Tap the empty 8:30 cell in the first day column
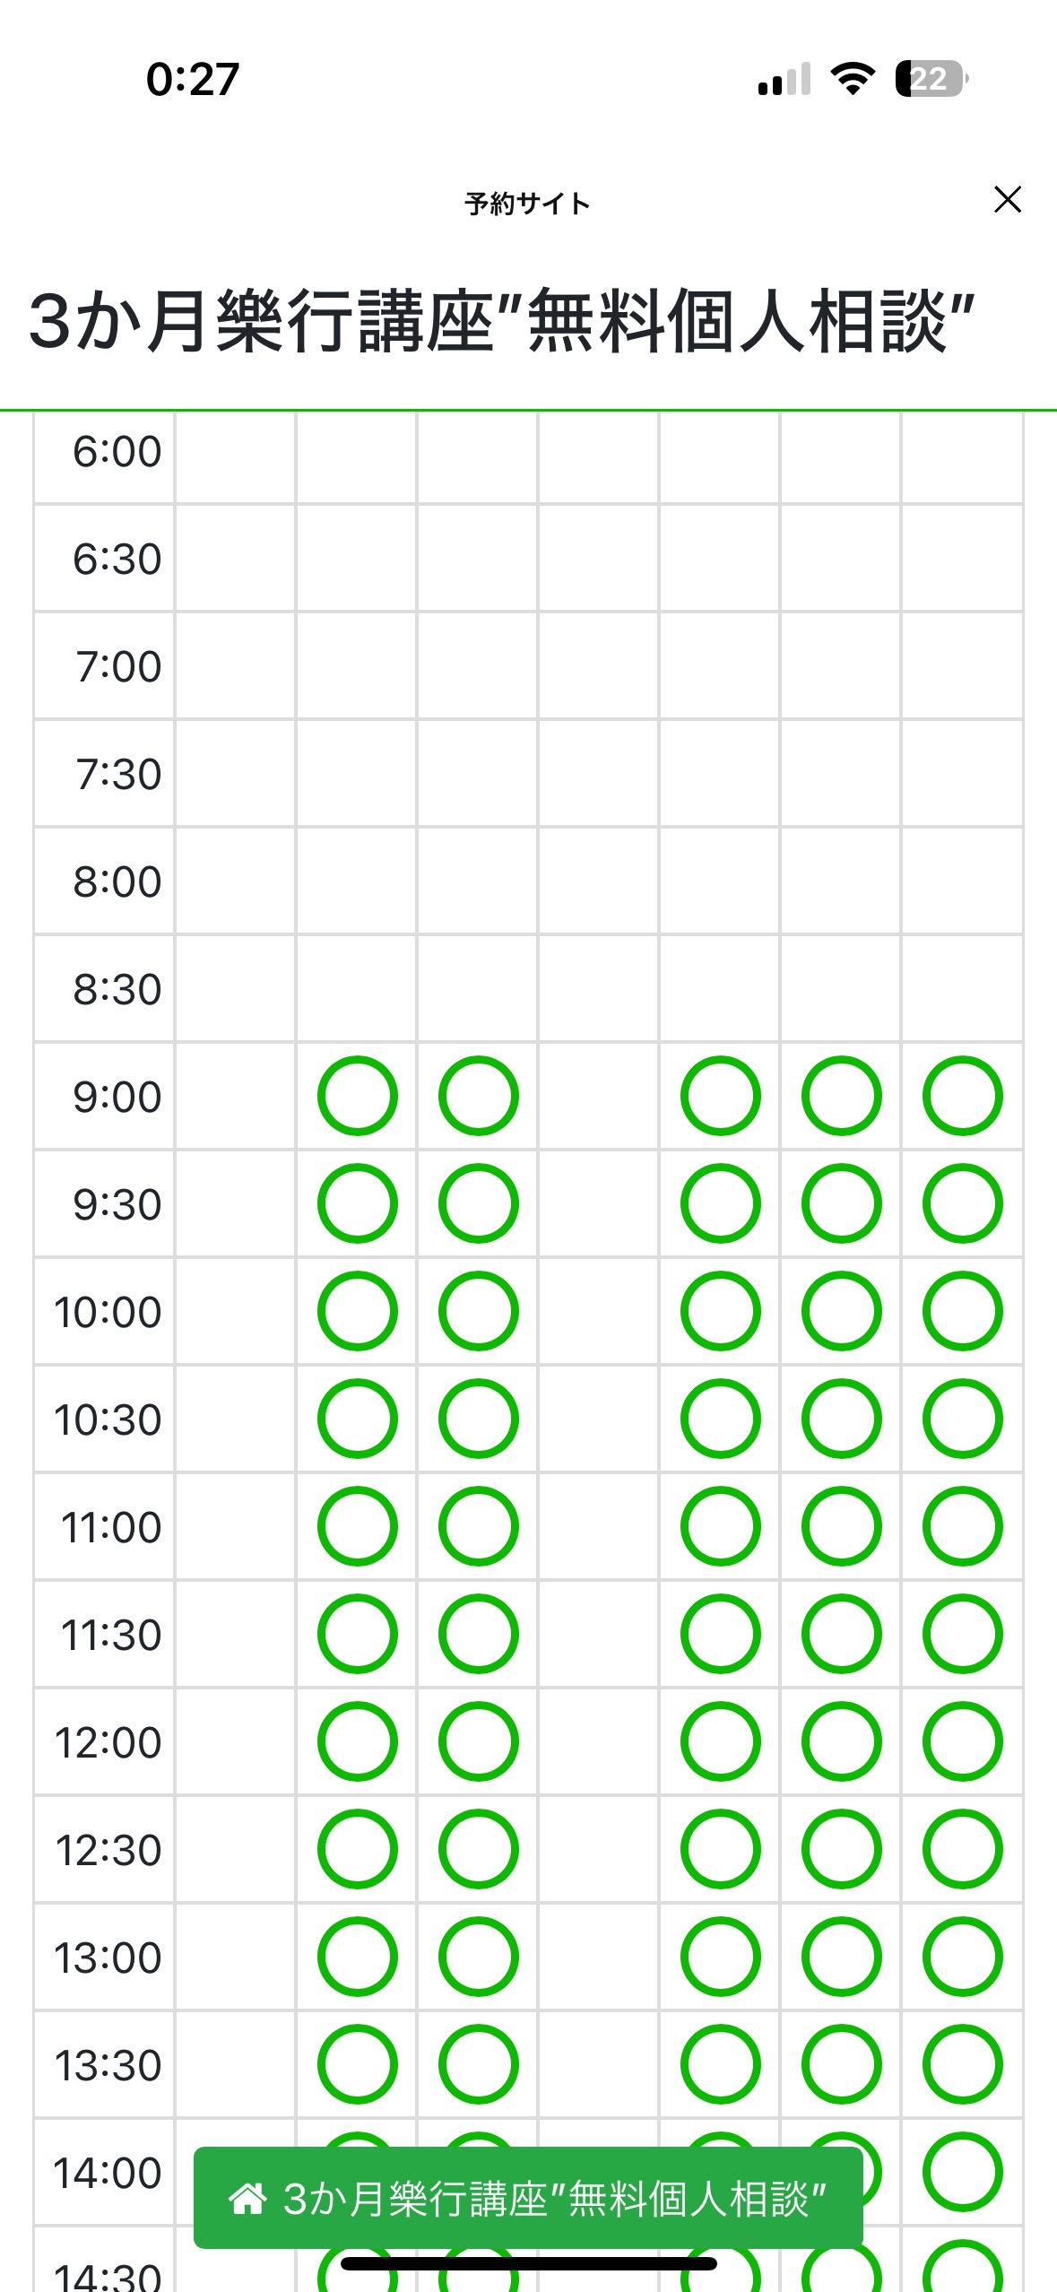This screenshot has width=1057, height=2292. (235, 988)
